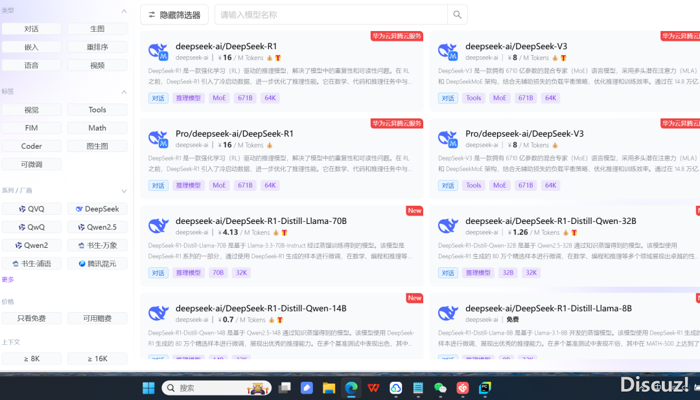Click the gift icon on DeepSeek-R1-Distill-Qwen-32B card
This screenshot has height=400, width=700.
point(574,233)
